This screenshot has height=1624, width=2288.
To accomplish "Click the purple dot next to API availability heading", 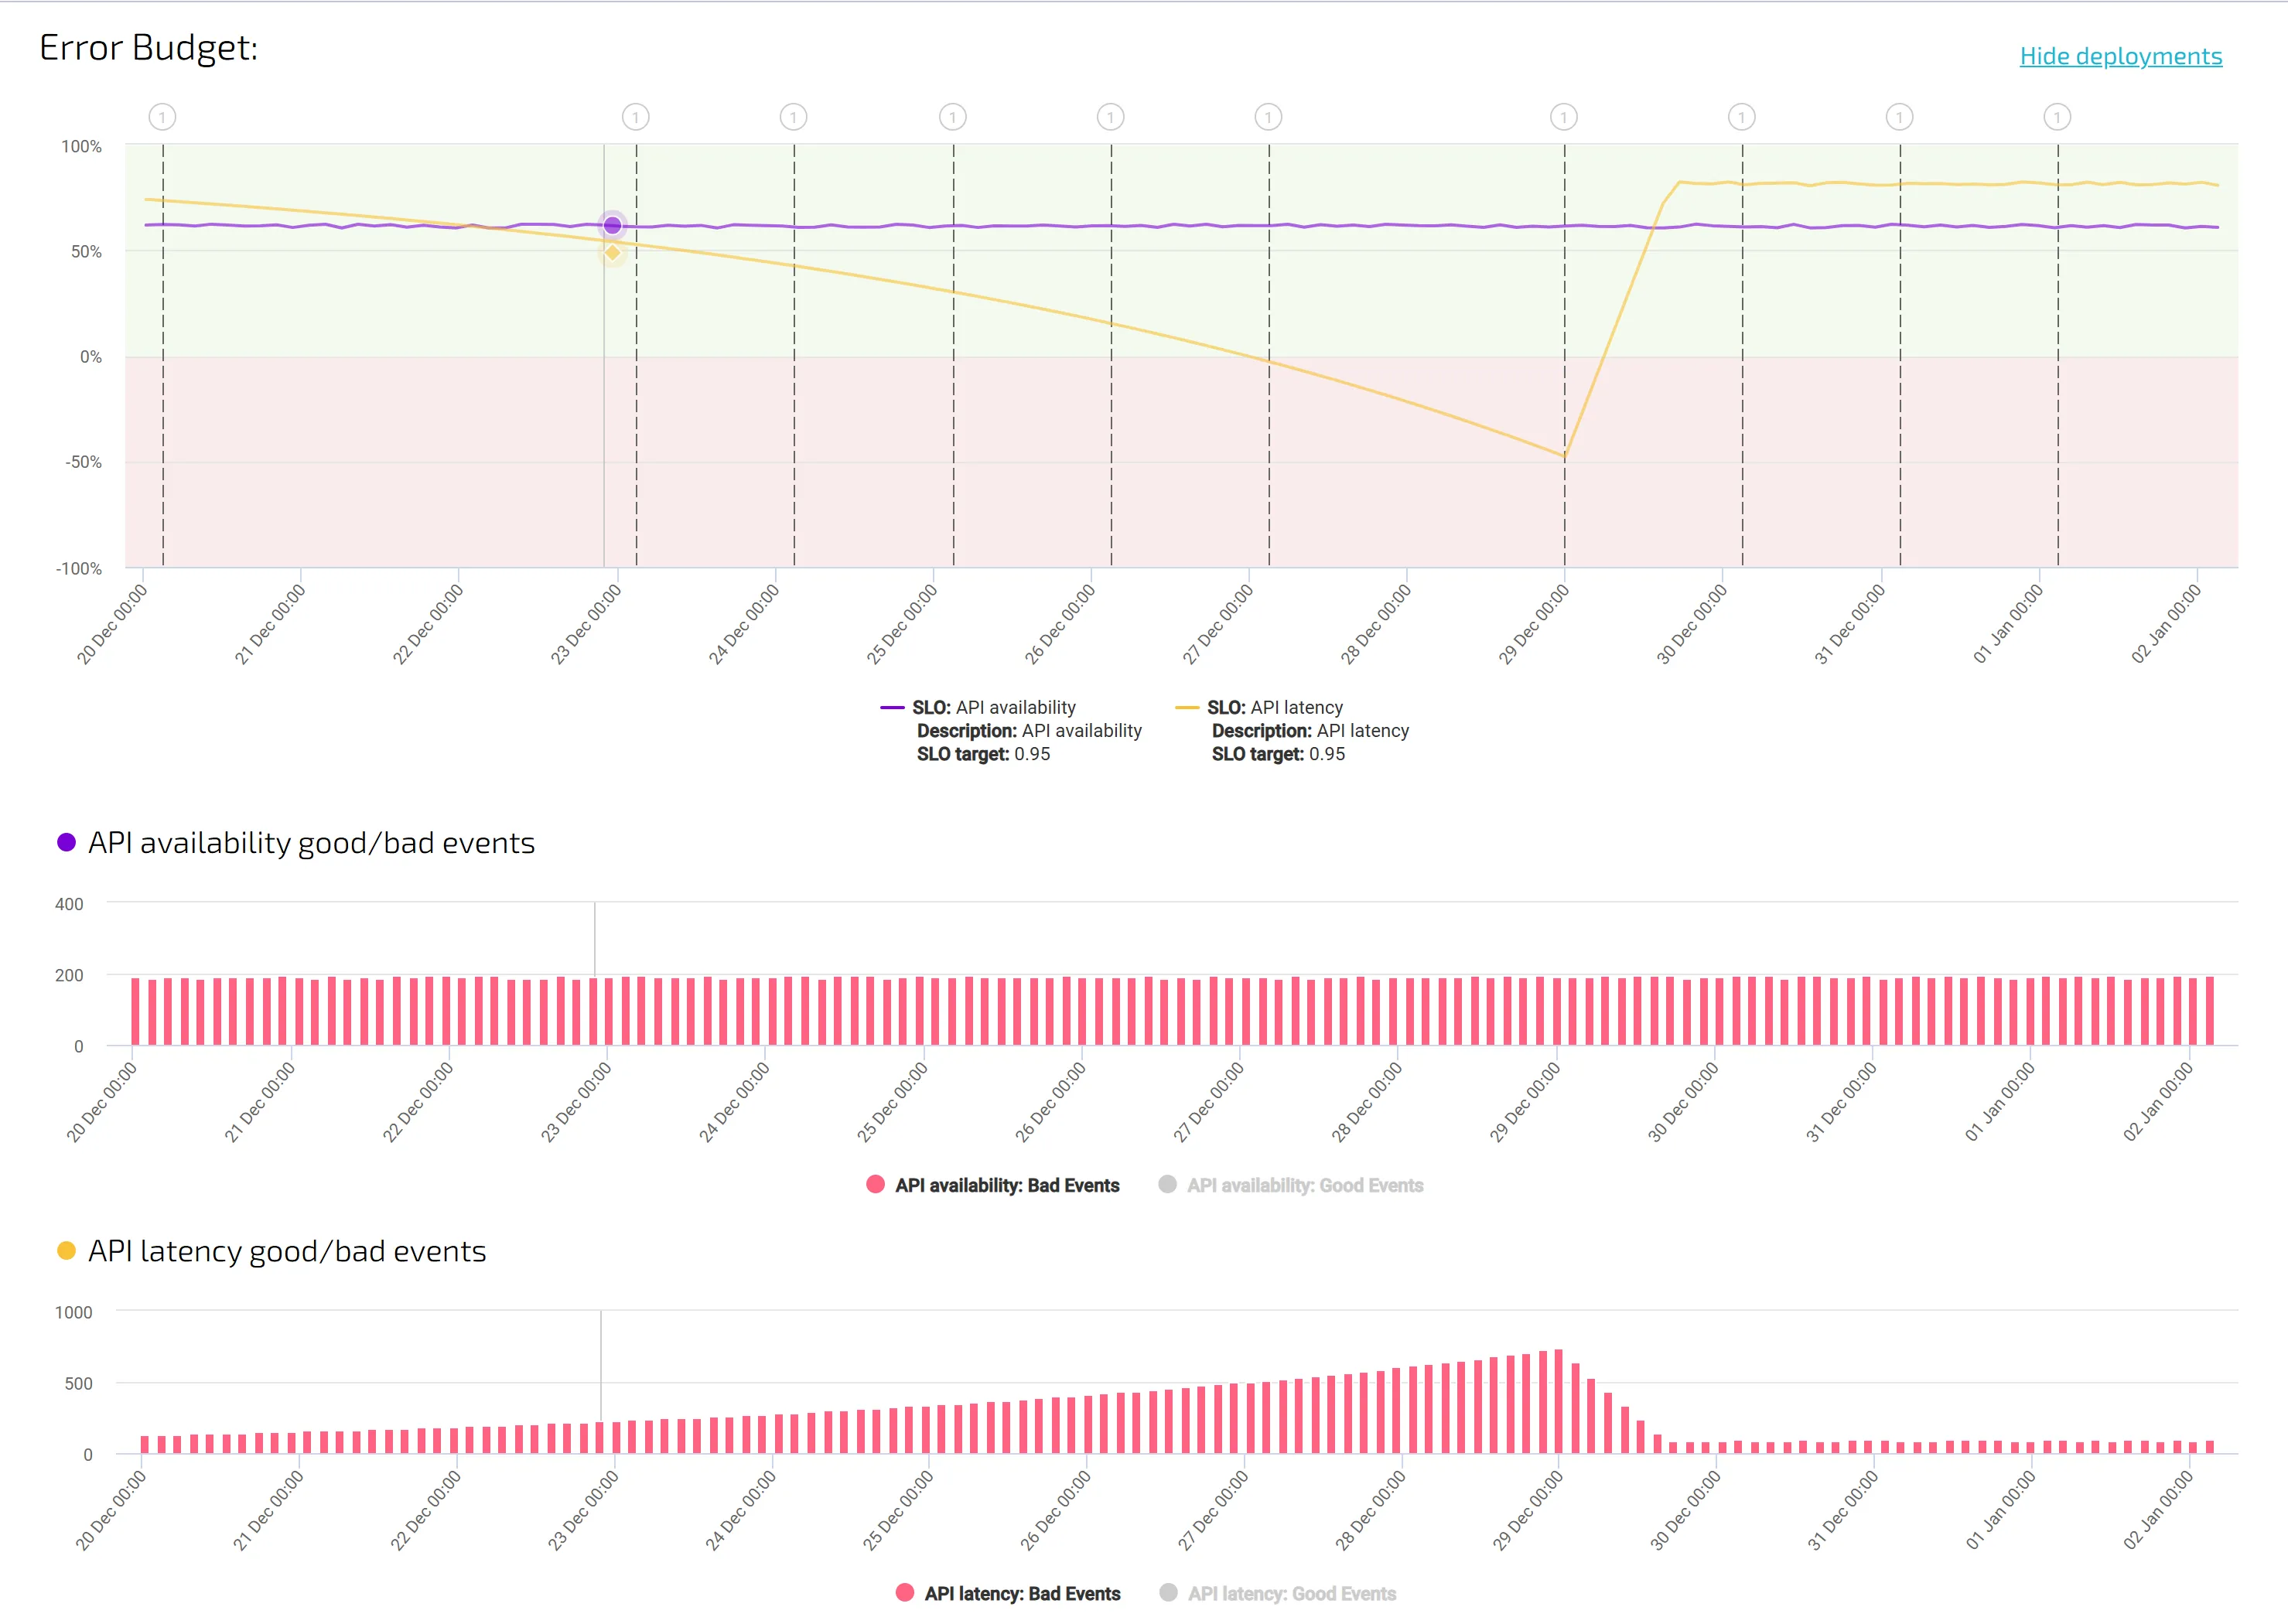I will point(66,842).
